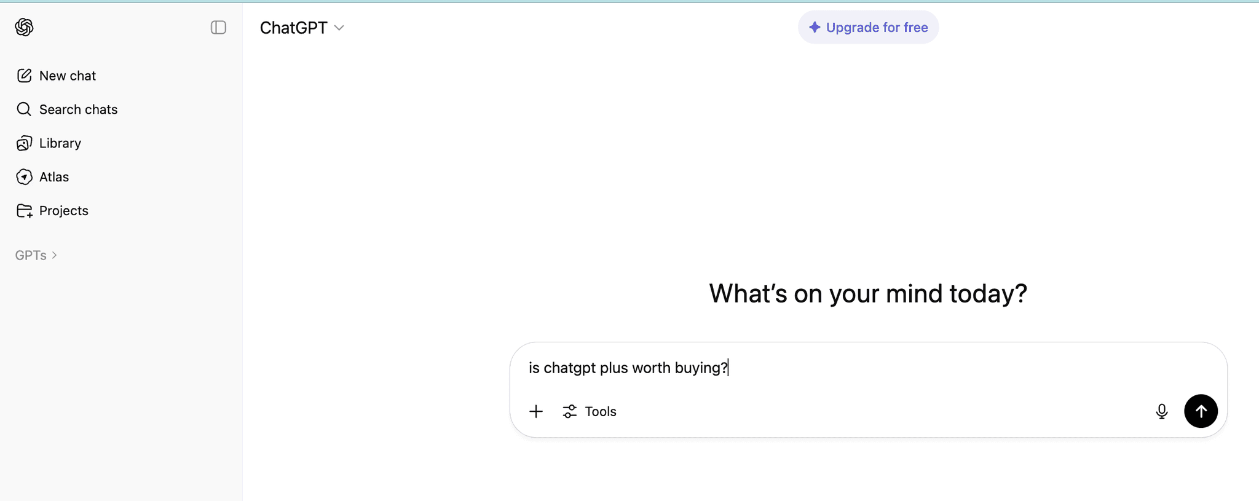Open the New chat label
The image size is (1259, 501).
(68, 76)
